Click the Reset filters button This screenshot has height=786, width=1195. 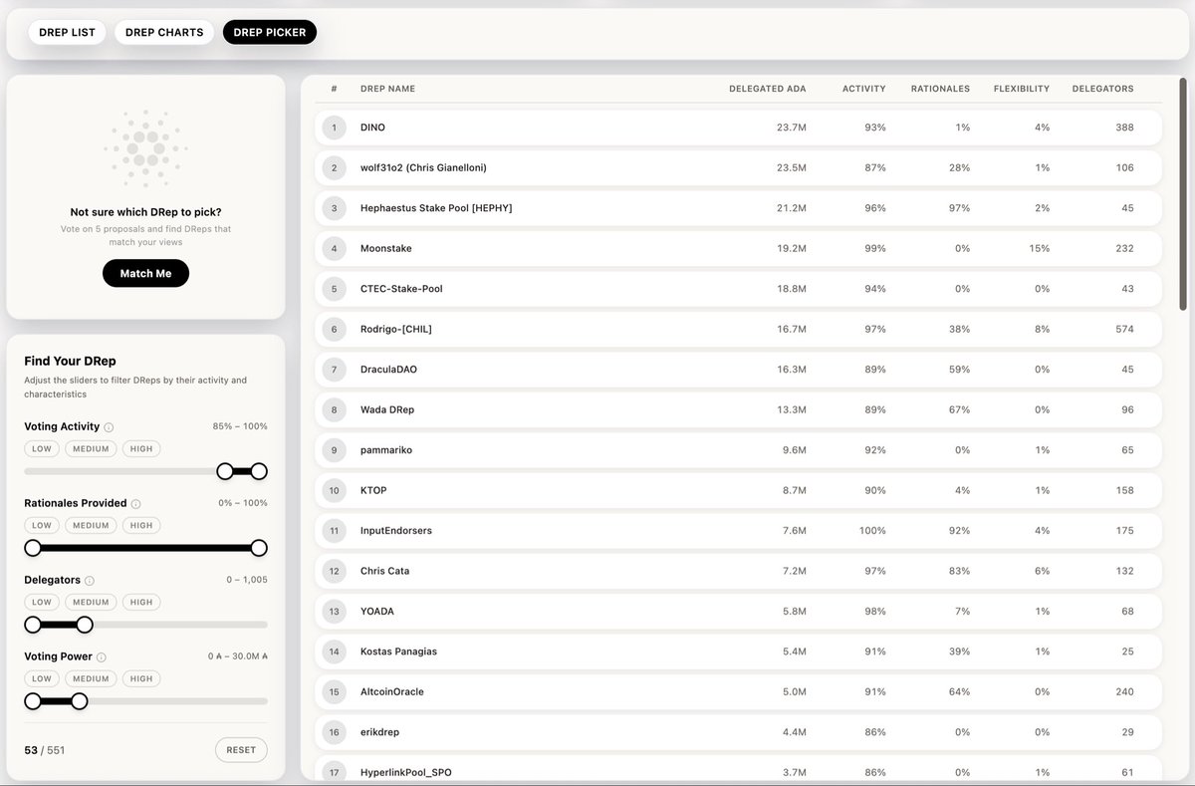pos(241,750)
